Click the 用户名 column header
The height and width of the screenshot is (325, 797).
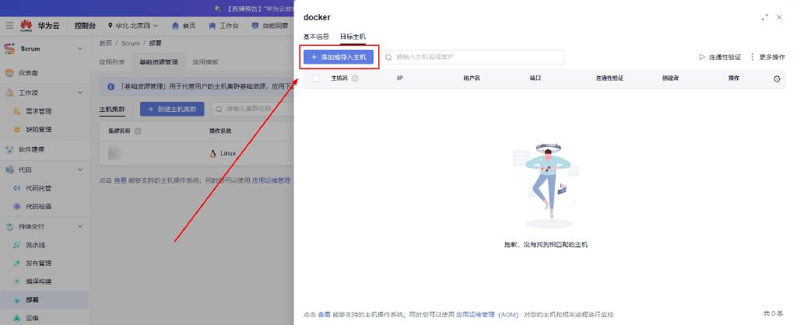point(472,79)
